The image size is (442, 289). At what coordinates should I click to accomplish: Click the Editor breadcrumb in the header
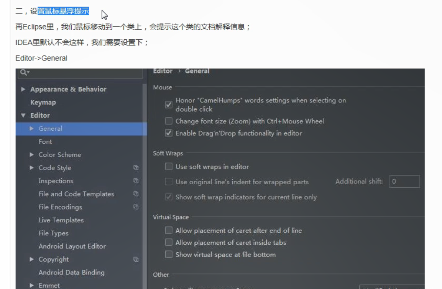162,71
